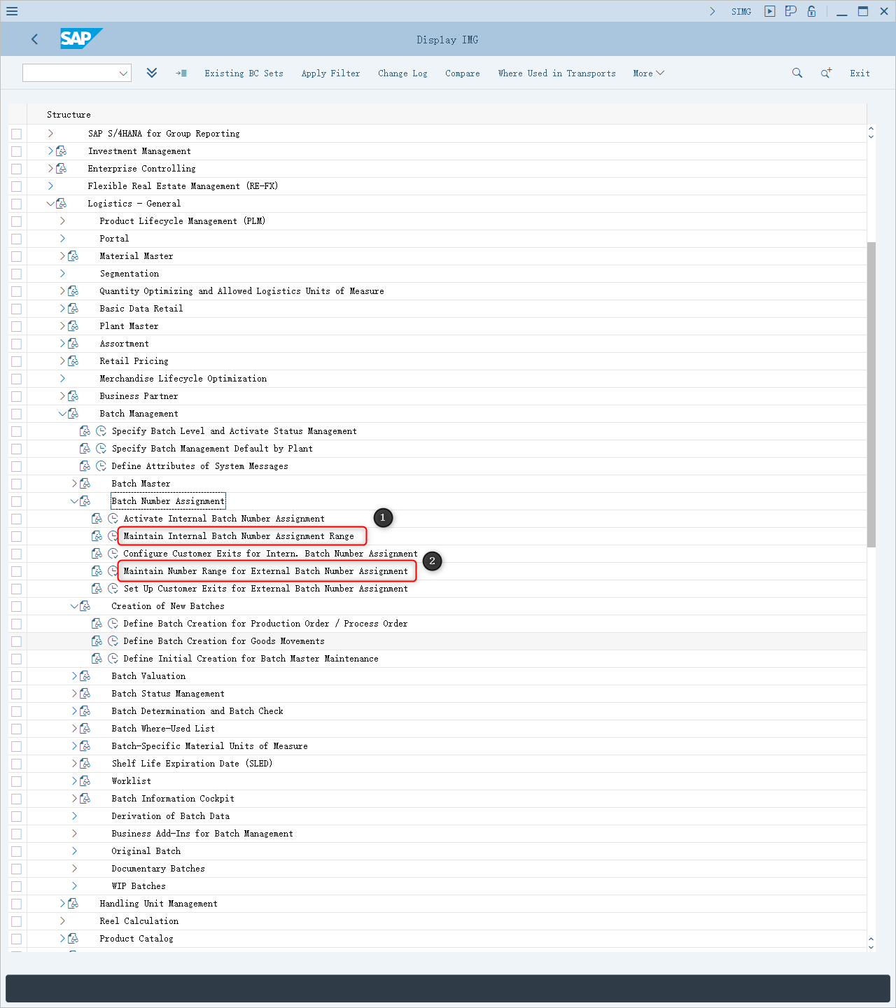This screenshot has width=896, height=1008.
Task: Click execute icon for Set Up Customer Exits row
Action: 113,589
